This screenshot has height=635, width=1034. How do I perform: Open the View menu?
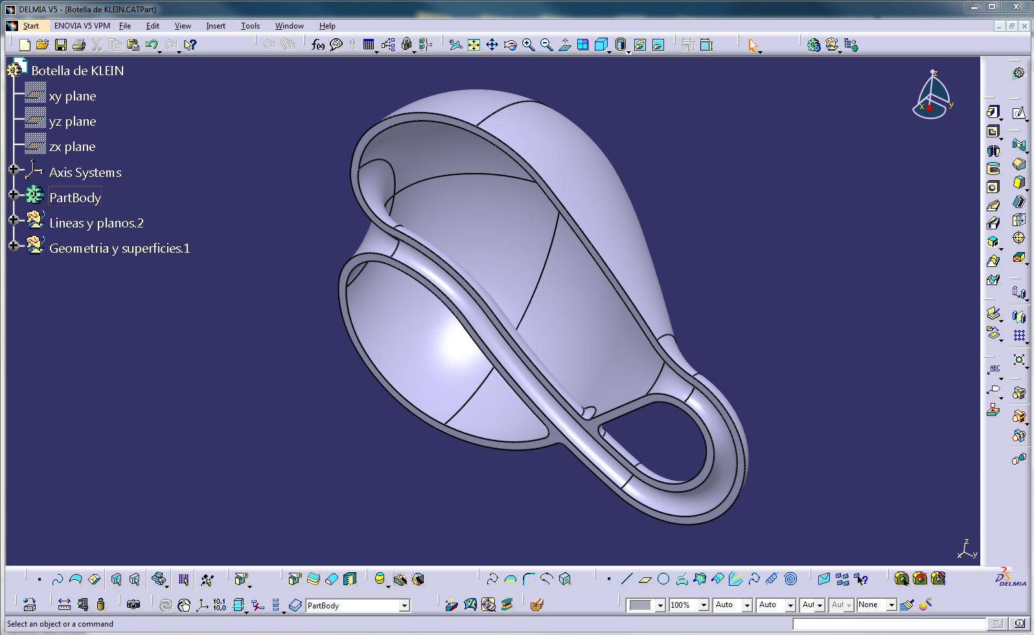(183, 26)
